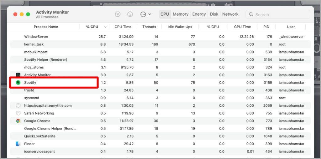
Task: Select the iconservicesagent process
Action: [x=39, y=151]
